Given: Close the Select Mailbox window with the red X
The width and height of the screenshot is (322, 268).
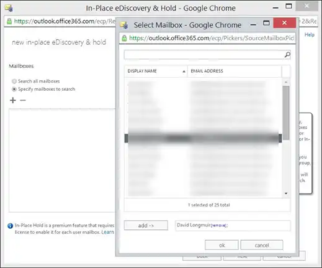Looking at the screenshot, I should click(284, 23).
